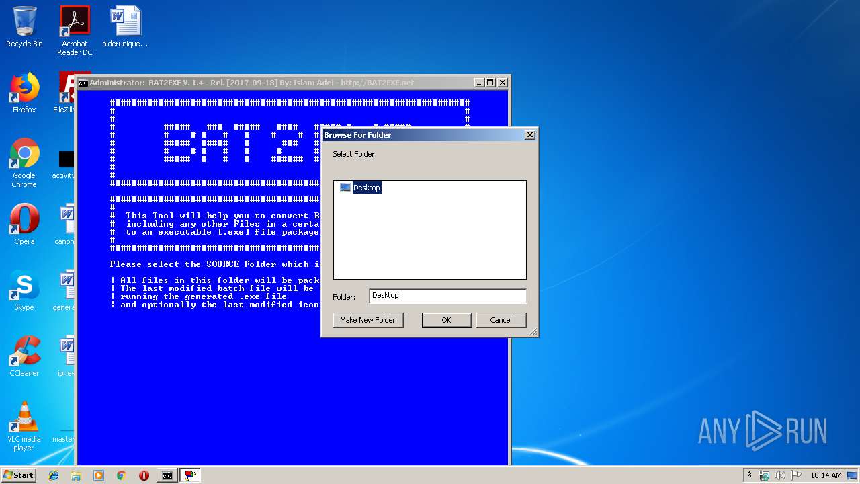Open VLC media player shortcut
The height and width of the screenshot is (484, 860).
[24, 426]
